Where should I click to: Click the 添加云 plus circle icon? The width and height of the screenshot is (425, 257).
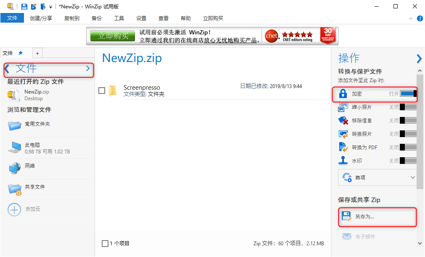coord(14,210)
